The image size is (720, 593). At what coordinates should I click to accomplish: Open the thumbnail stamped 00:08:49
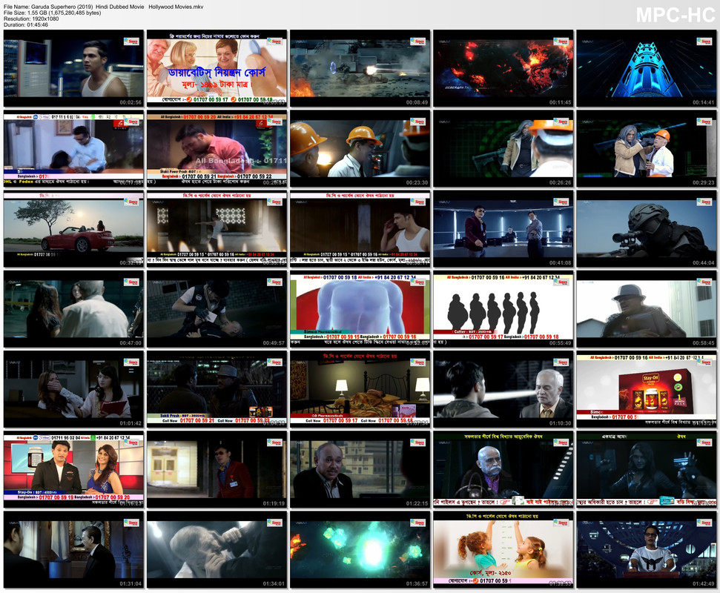(x=360, y=68)
